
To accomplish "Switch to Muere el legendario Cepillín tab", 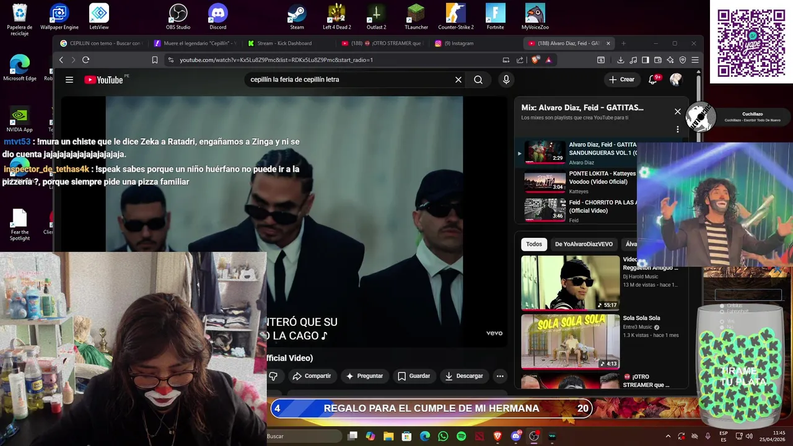I will tap(195, 43).
